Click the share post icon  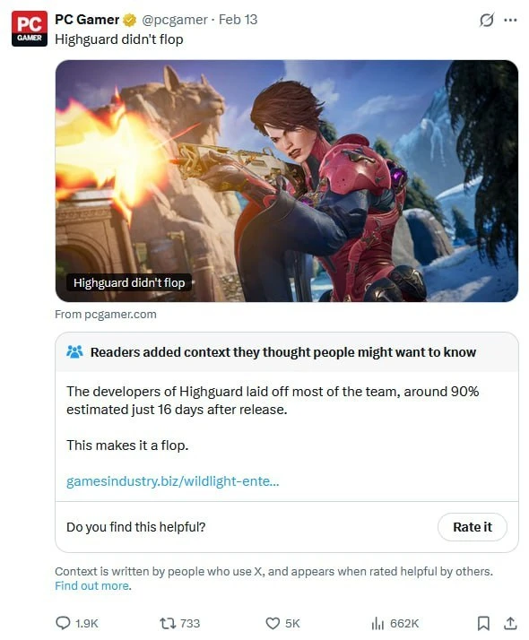510,623
